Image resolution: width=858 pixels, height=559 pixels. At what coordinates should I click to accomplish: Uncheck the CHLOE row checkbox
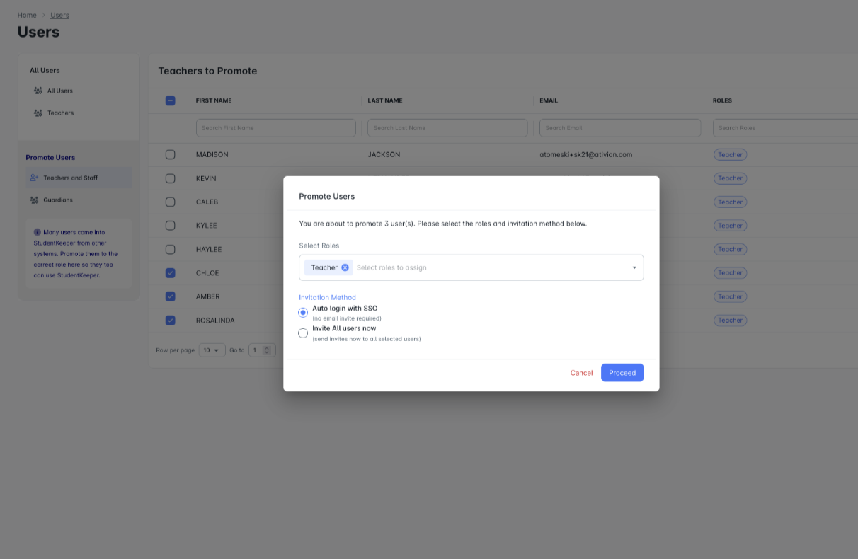tap(170, 272)
